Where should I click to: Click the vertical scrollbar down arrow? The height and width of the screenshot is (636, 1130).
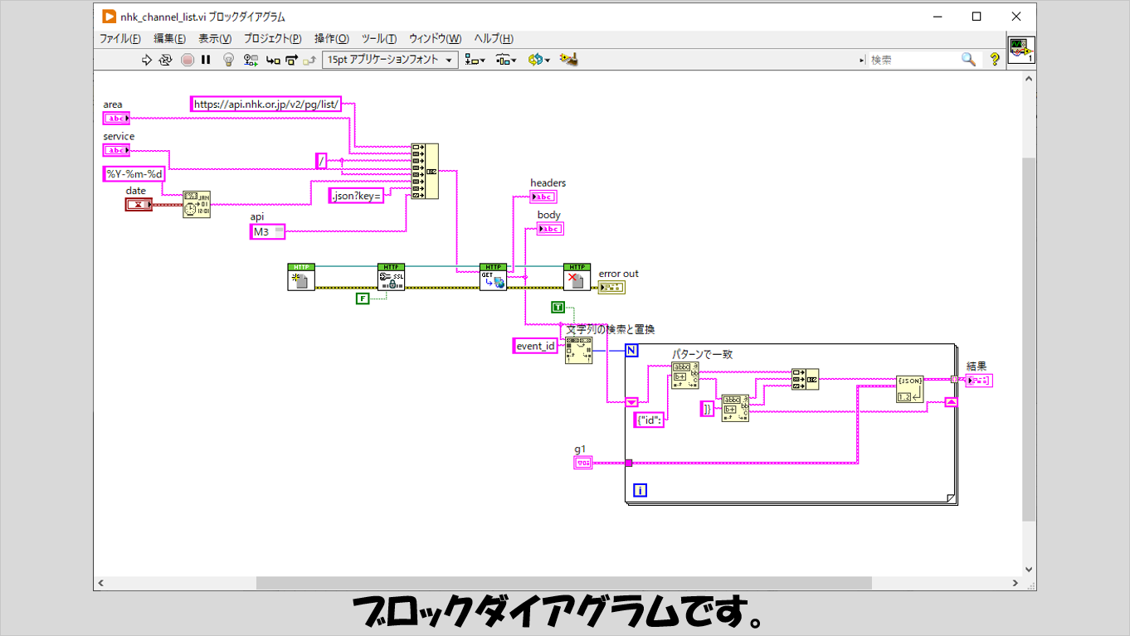point(1029,571)
